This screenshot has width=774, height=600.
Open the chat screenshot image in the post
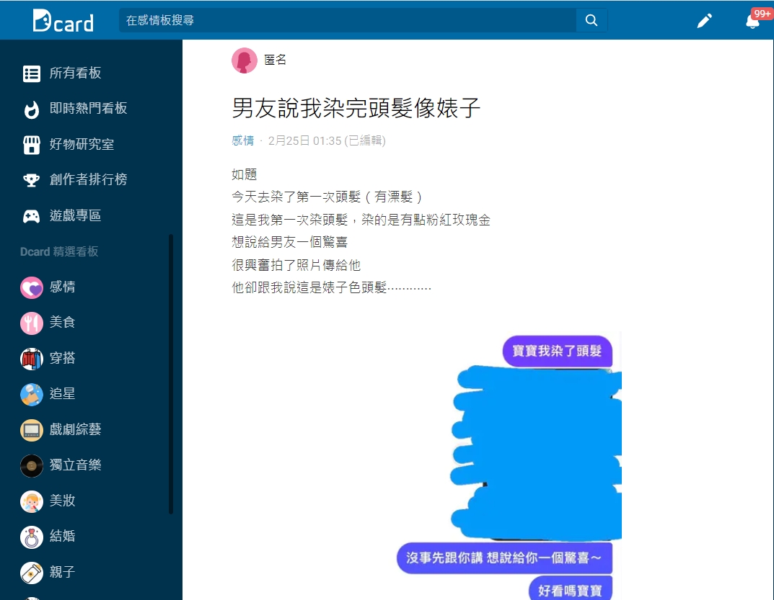509,465
